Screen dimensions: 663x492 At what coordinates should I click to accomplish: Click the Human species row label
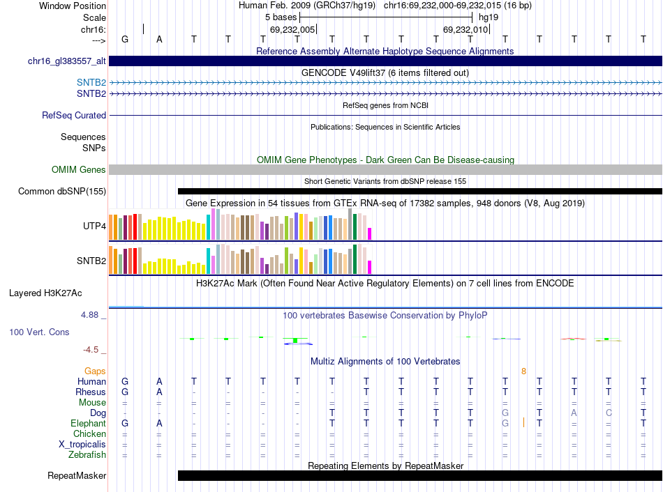tap(91, 382)
